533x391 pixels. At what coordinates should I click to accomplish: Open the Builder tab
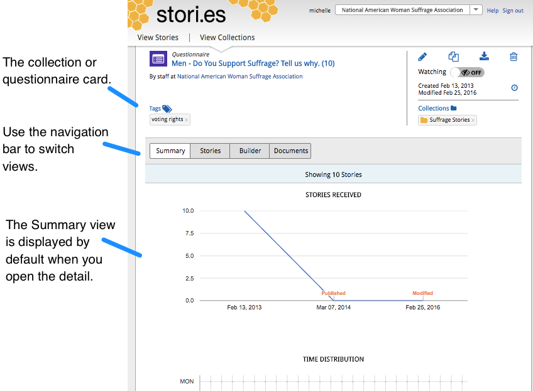(250, 151)
